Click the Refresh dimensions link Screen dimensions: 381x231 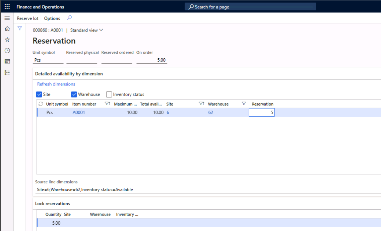pyautogui.click(x=56, y=84)
